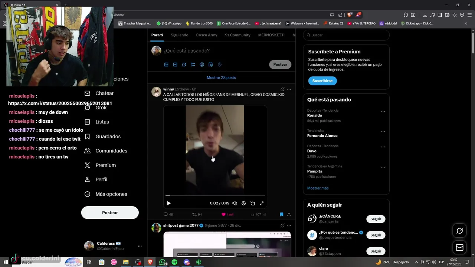
Task: Open browser extensions puzzle icon
Action: 406,15
